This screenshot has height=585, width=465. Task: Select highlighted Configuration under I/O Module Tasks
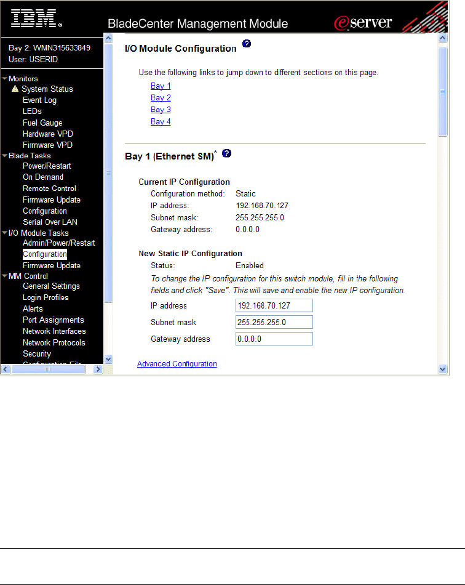[x=45, y=254]
